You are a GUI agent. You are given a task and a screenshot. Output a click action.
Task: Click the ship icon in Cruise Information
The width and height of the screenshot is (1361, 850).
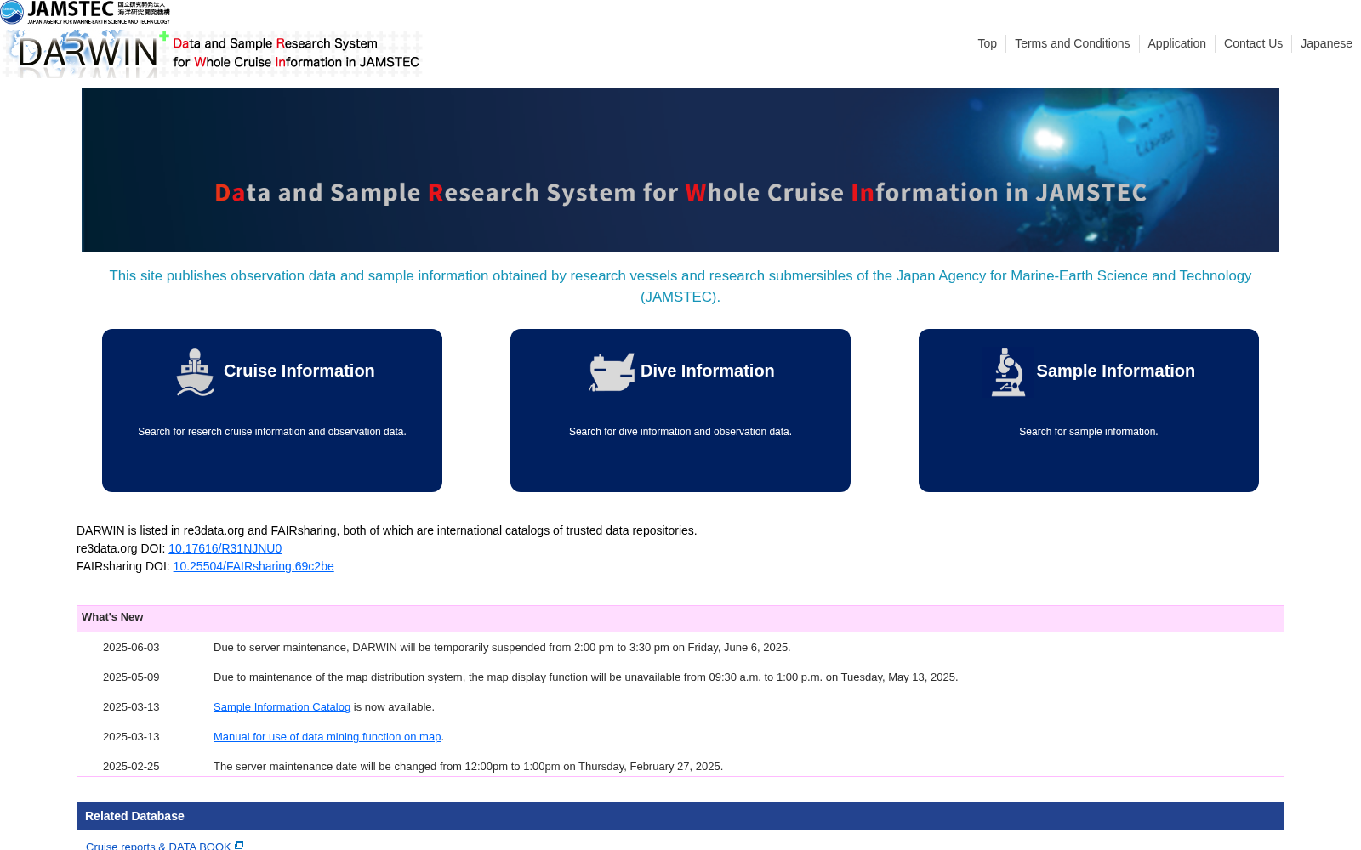click(x=196, y=372)
